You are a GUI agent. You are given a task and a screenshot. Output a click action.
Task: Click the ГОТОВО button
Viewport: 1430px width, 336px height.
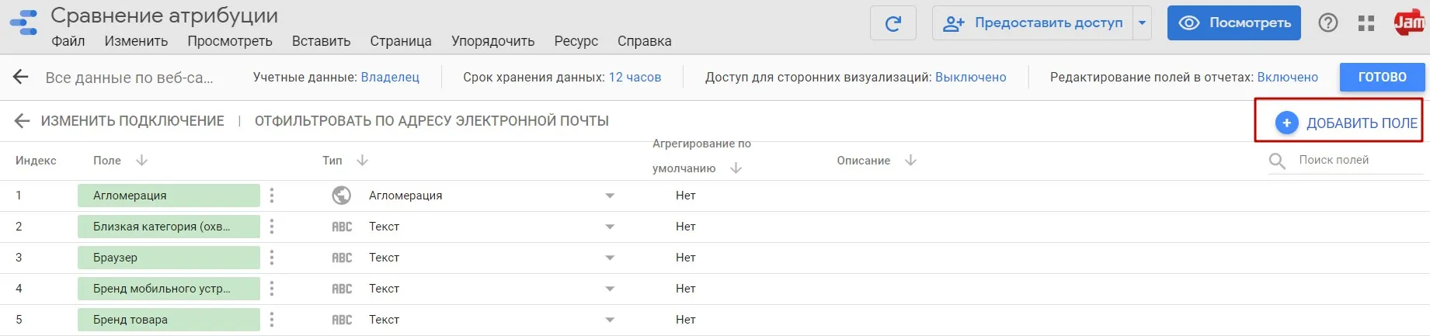pyautogui.click(x=1383, y=77)
